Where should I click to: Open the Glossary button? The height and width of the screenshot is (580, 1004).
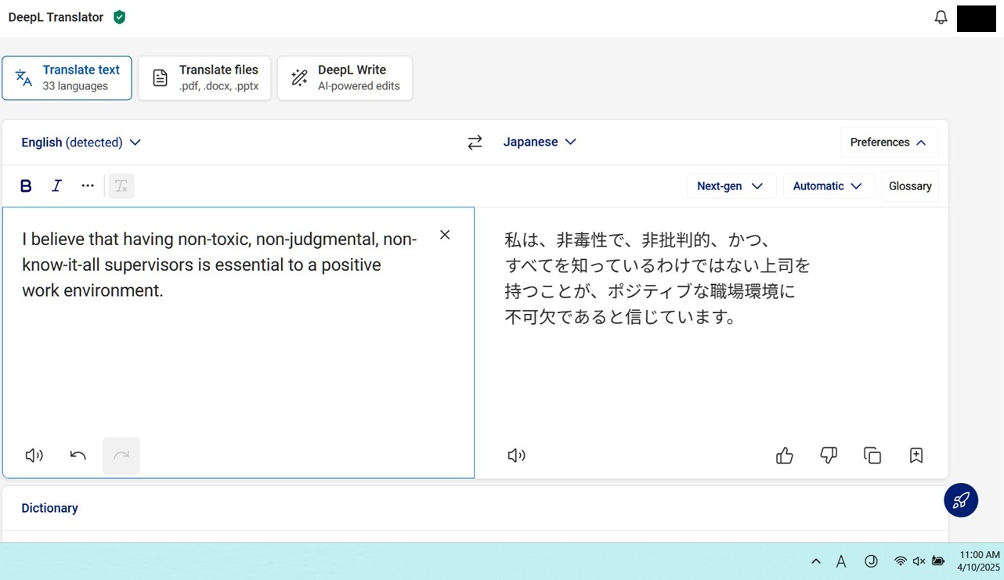pyautogui.click(x=910, y=186)
